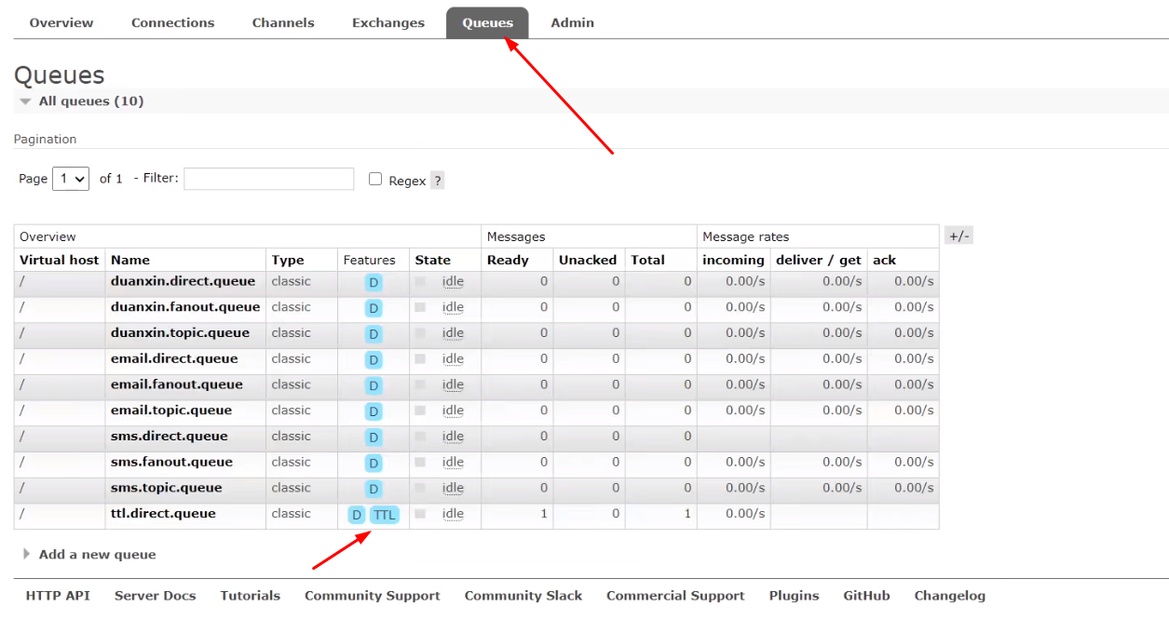Open the Server Docs link

click(156, 596)
